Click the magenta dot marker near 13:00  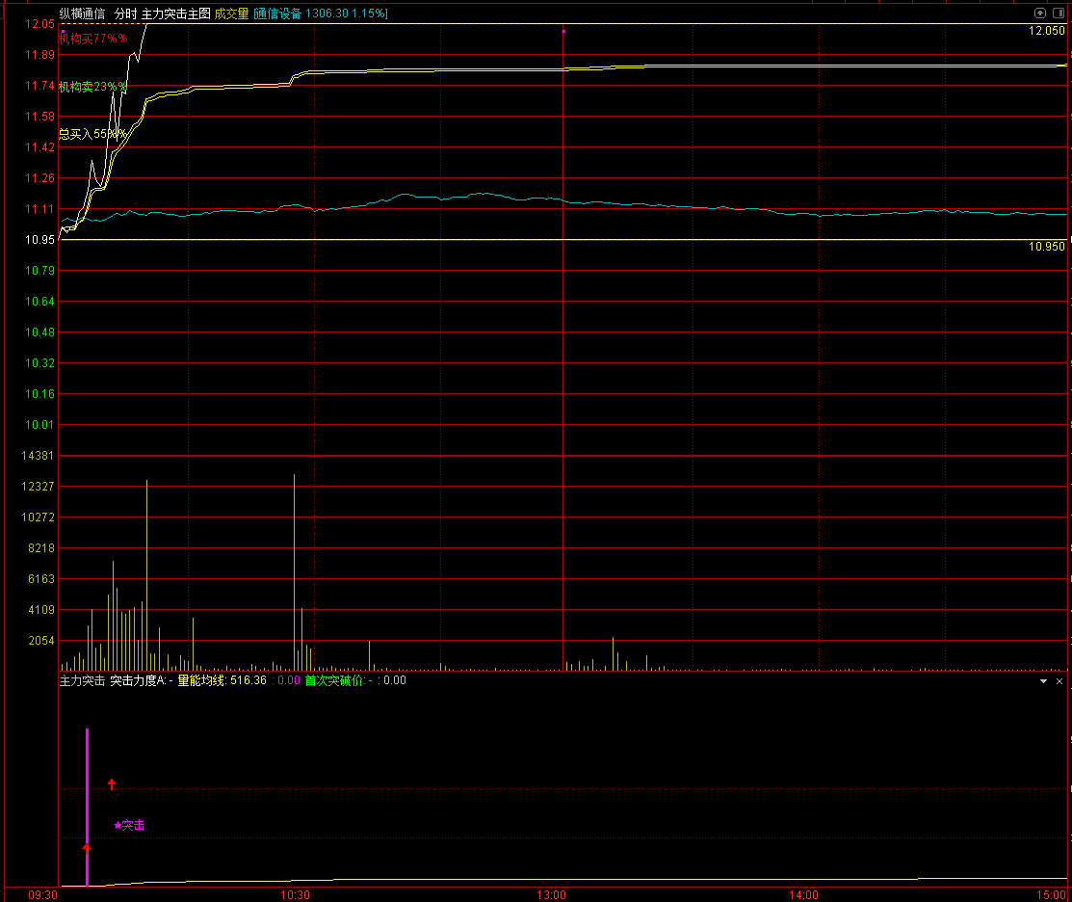coord(563,32)
